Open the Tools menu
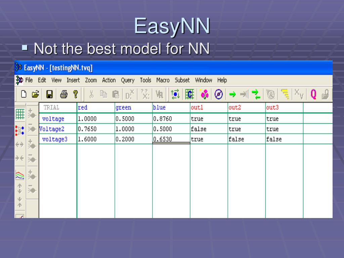 [x=145, y=80]
